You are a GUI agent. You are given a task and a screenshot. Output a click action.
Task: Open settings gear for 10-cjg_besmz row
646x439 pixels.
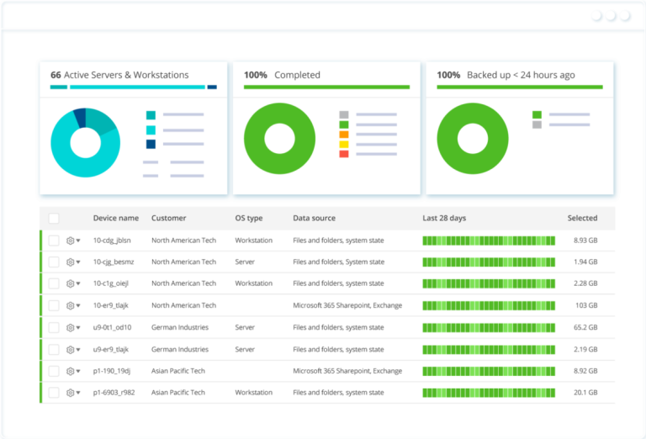pyautogui.click(x=71, y=262)
